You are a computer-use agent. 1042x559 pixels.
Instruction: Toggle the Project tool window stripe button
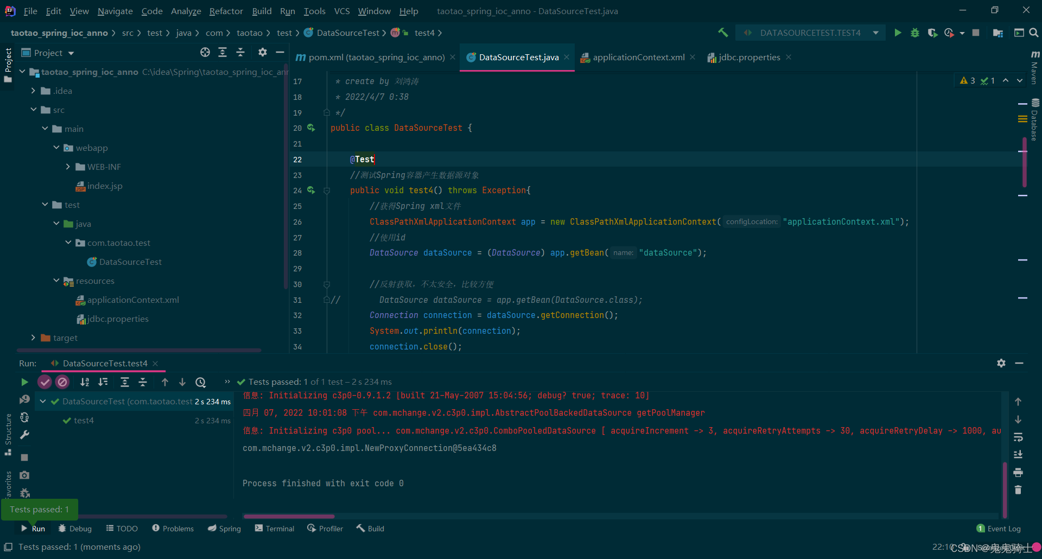pyautogui.click(x=8, y=64)
